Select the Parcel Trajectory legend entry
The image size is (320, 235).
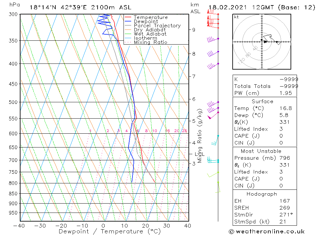pyautogui.click(x=157, y=26)
